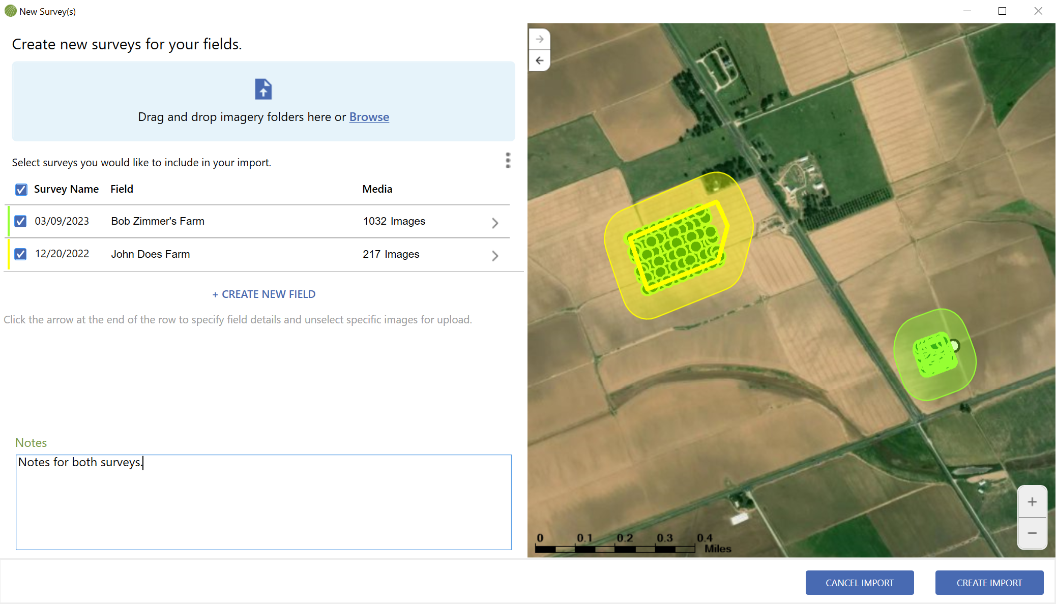Click the Browse link
The height and width of the screenshot is (604, 1056).
369,117
